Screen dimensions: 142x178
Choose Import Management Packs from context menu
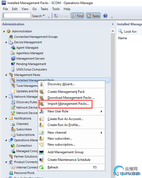[x=72, y=104]
